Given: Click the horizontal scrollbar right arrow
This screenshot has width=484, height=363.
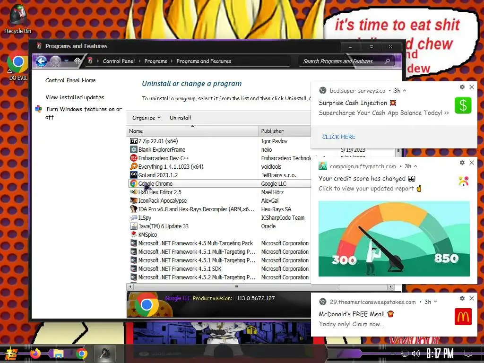Looking at the screenshot, I should [391, 286].
